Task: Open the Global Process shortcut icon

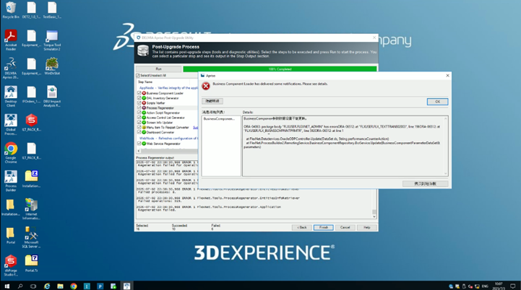Action: click(x=11, y=125)
